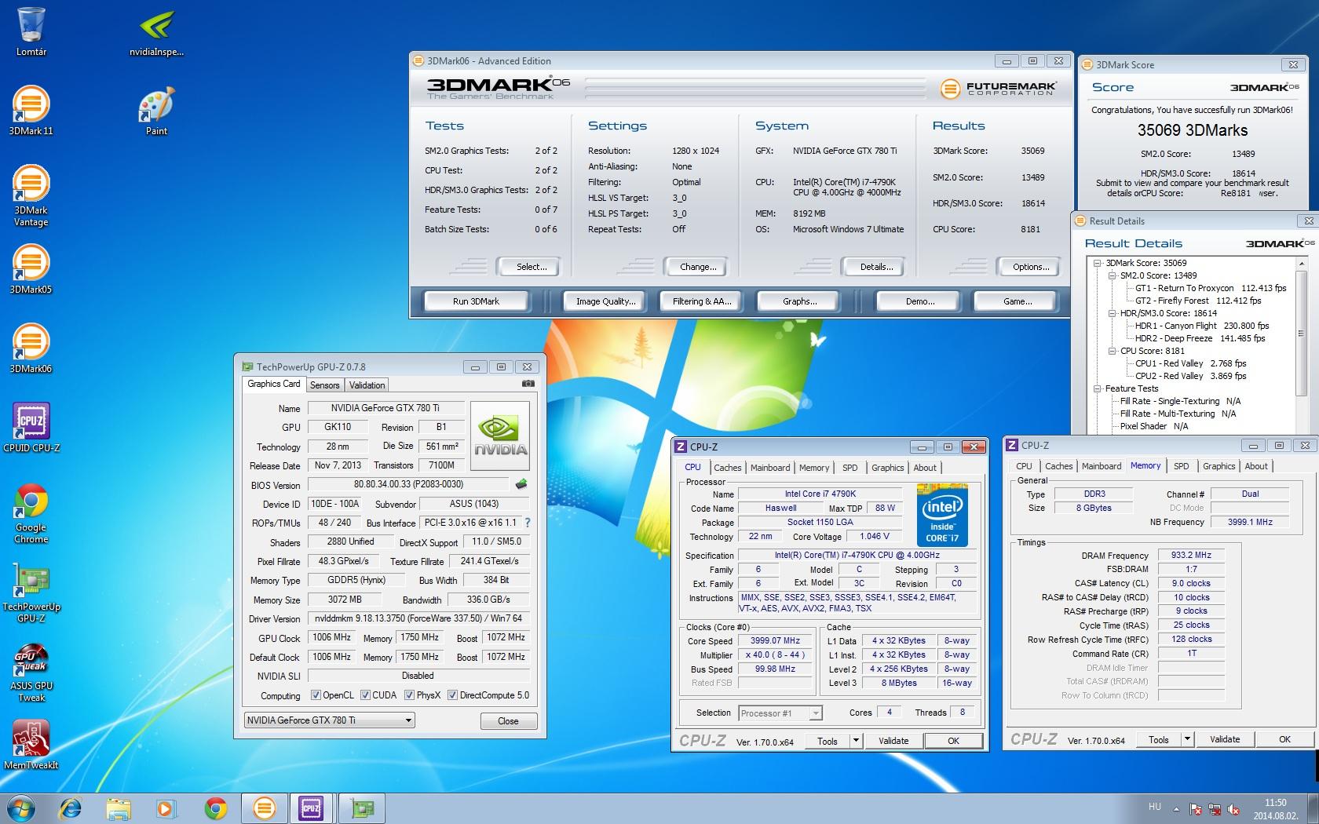Click the NVIDIA logo in GPU-Z
The width and height of the screenshot is (1319, 824).
(500, 436)
